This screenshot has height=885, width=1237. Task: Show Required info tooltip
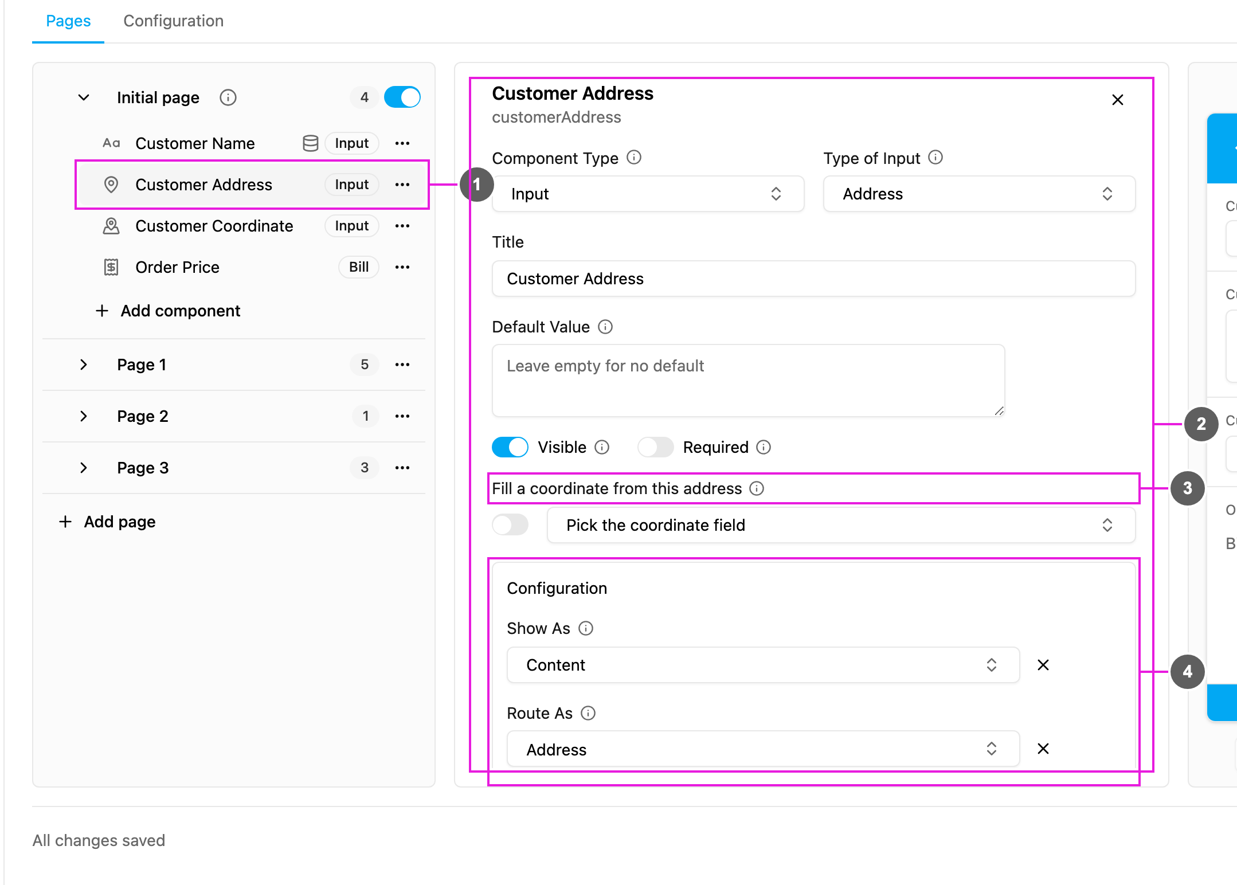[764, 447]
